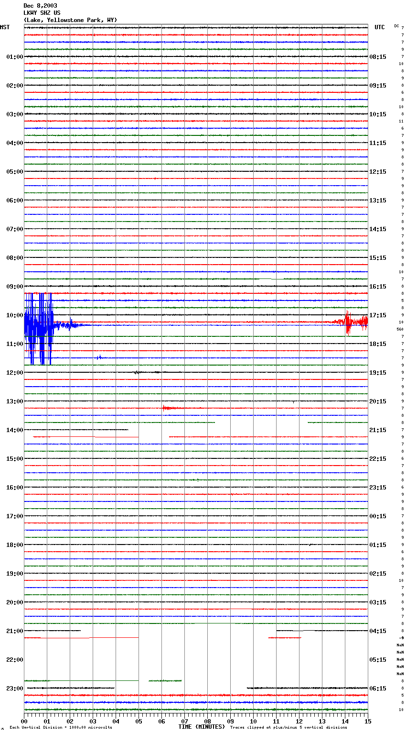The width and height of the screenshot is (406, 734).
Task: Select the '01:00' MST hour label
Action: 15,57
